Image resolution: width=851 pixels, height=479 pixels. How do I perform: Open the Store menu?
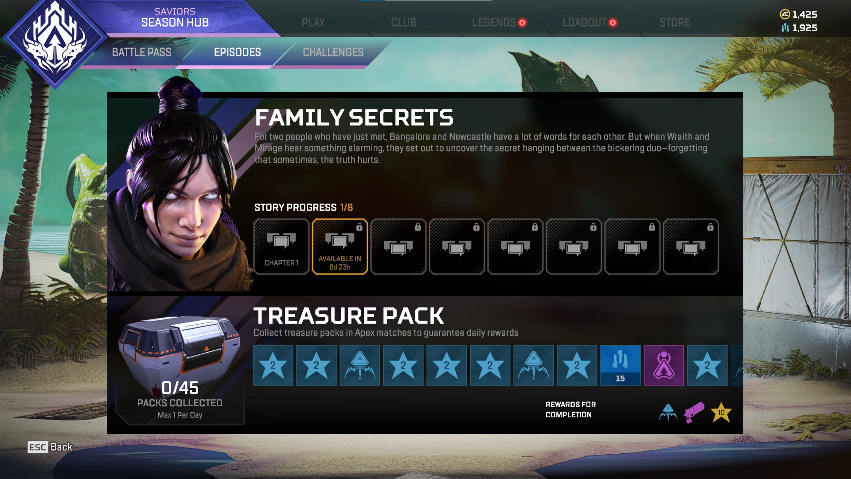click(675, 23)
